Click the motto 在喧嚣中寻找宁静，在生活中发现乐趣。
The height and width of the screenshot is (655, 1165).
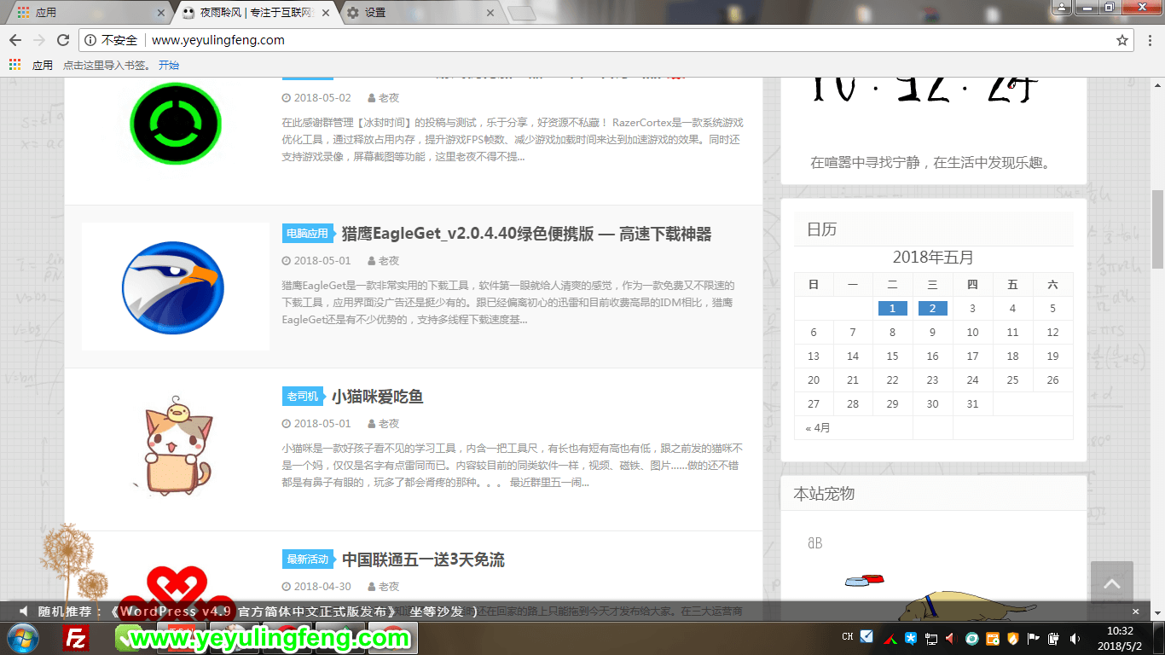click(x=933, y=162)
